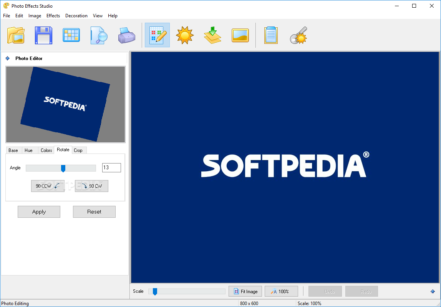
Task: Click the Fit Image button
Action: pos(245,292)
